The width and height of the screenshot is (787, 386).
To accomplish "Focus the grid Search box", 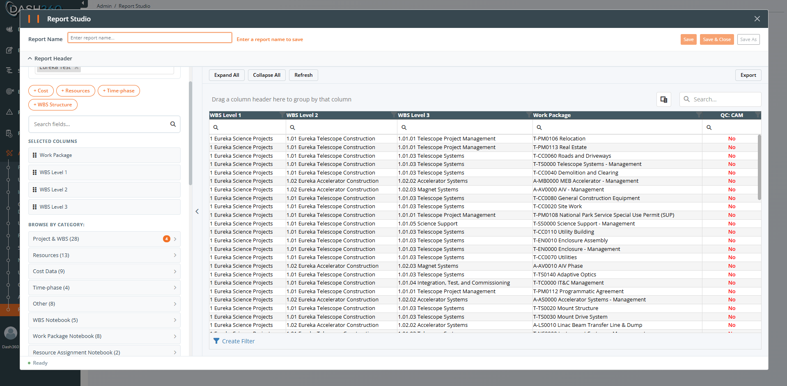I will pos(720,99).
